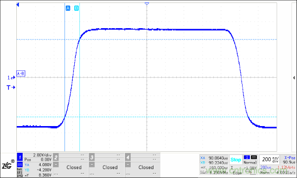
Task: Toggle channel 1 blue button
Action: 20,157
